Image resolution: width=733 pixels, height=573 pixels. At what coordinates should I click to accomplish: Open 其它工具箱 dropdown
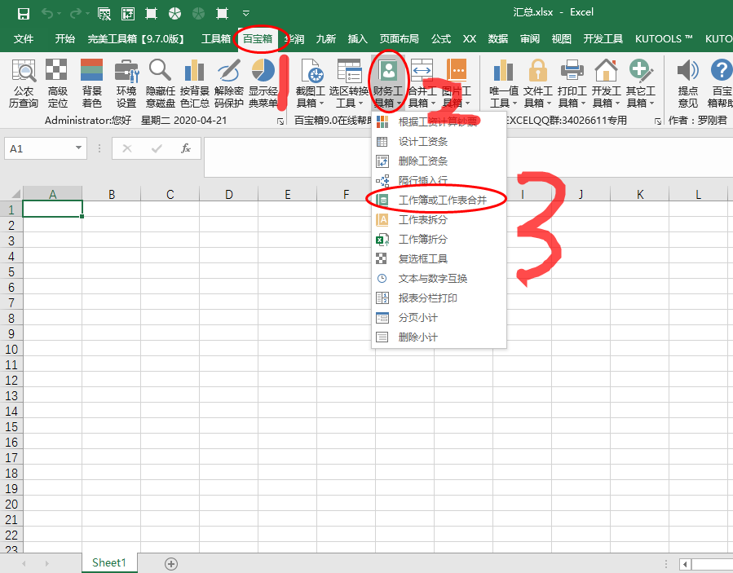(x=640, y=84)
